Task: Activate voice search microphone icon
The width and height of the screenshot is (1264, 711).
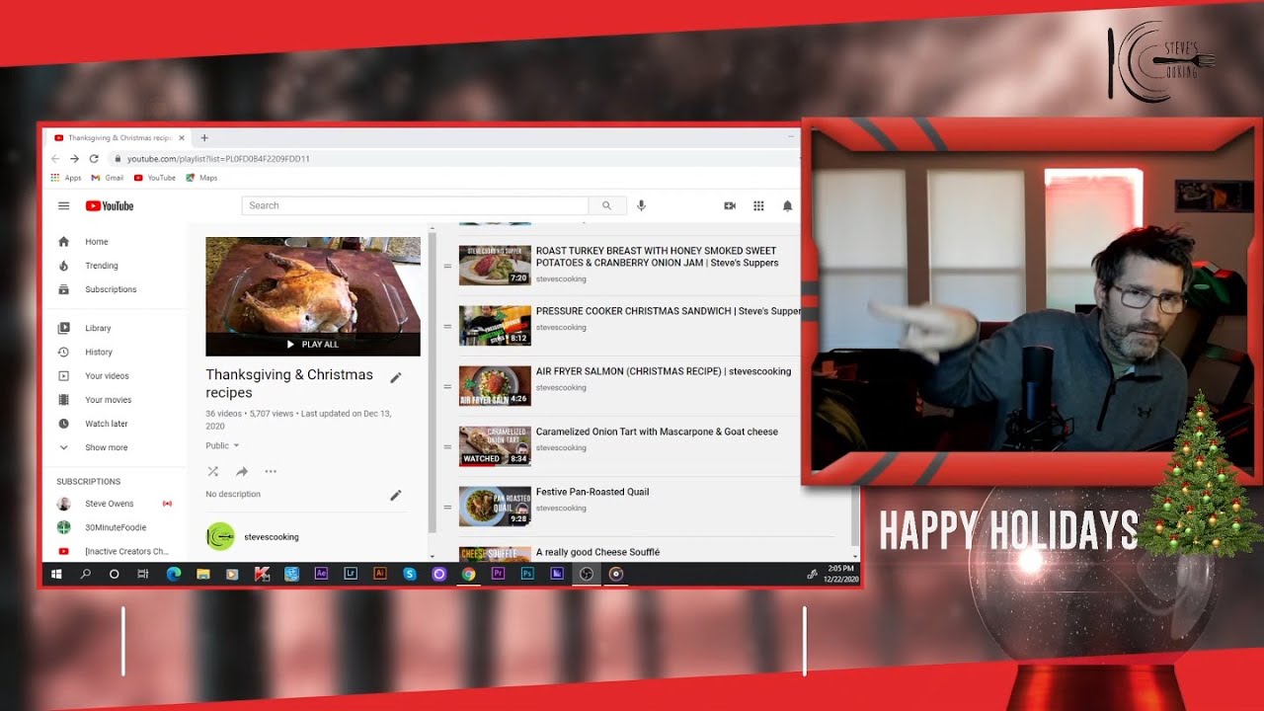Action: (x=641, y=205)
